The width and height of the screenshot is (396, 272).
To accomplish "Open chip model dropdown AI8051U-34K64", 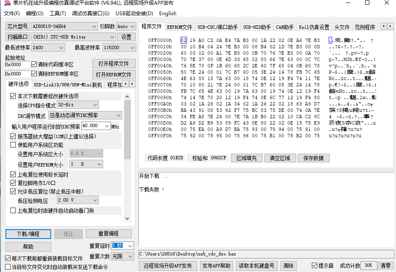I will coord(64,26).
